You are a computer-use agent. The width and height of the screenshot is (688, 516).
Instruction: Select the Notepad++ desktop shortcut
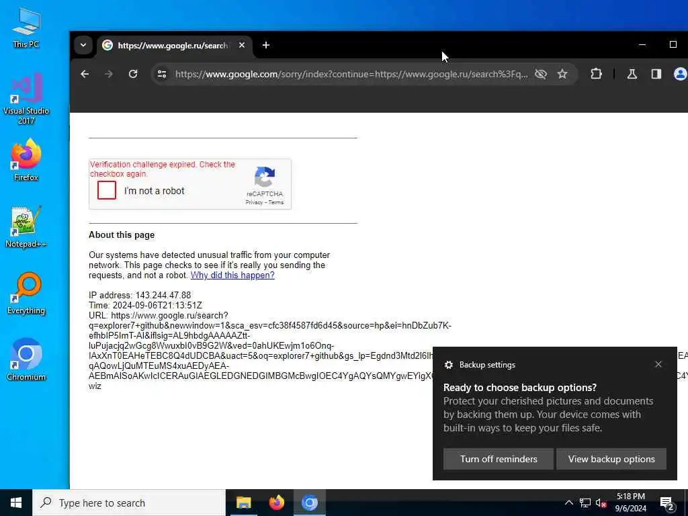click(x=26, y=227)
